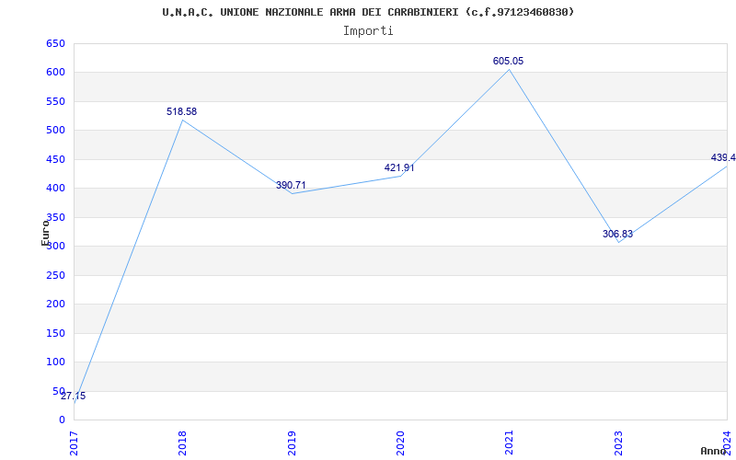Select the 100 y-axis tick label

point(55,362)
